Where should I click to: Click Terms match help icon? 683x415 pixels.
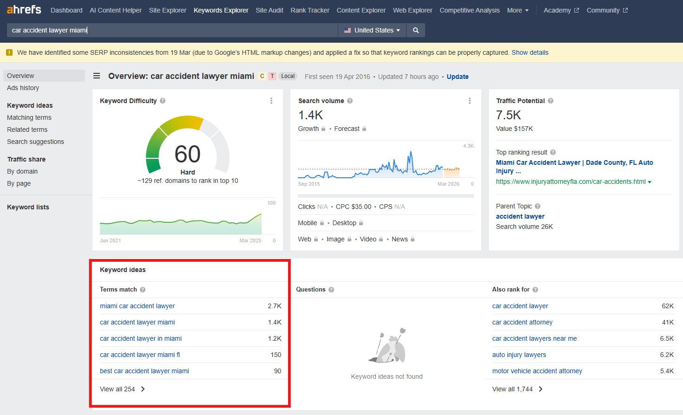tap(143, 290)
